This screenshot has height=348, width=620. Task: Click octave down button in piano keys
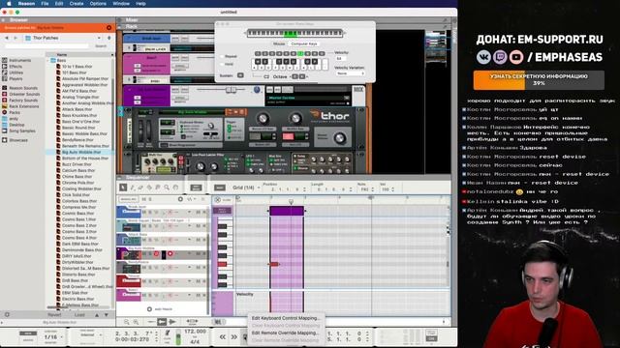point(294,76)
